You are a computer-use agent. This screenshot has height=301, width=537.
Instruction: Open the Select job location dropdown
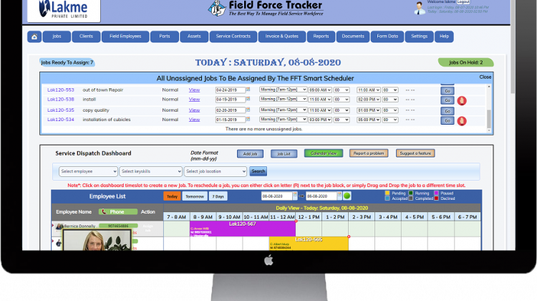(215, 171)
